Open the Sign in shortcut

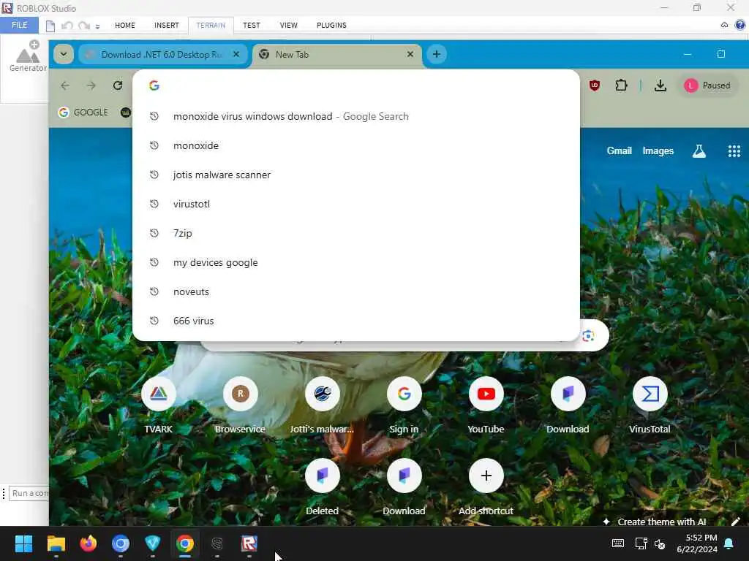pyautogui.click(x=404, y=405)
